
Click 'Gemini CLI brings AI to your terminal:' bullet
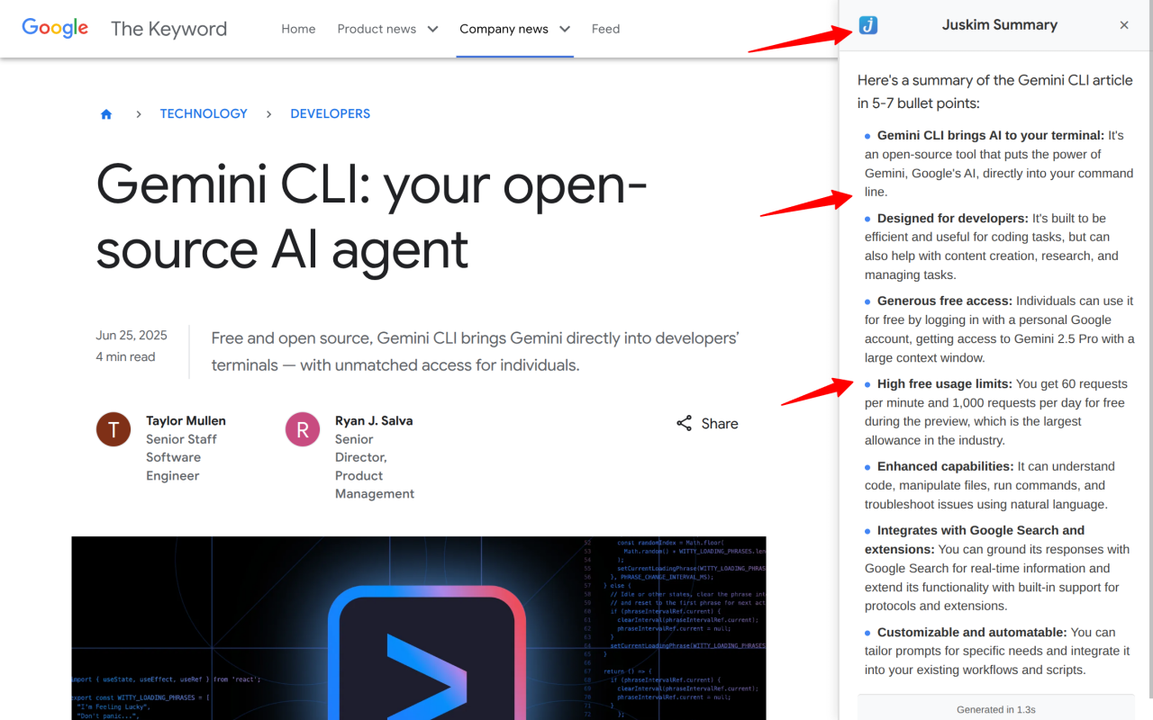(x=991, y=135)
